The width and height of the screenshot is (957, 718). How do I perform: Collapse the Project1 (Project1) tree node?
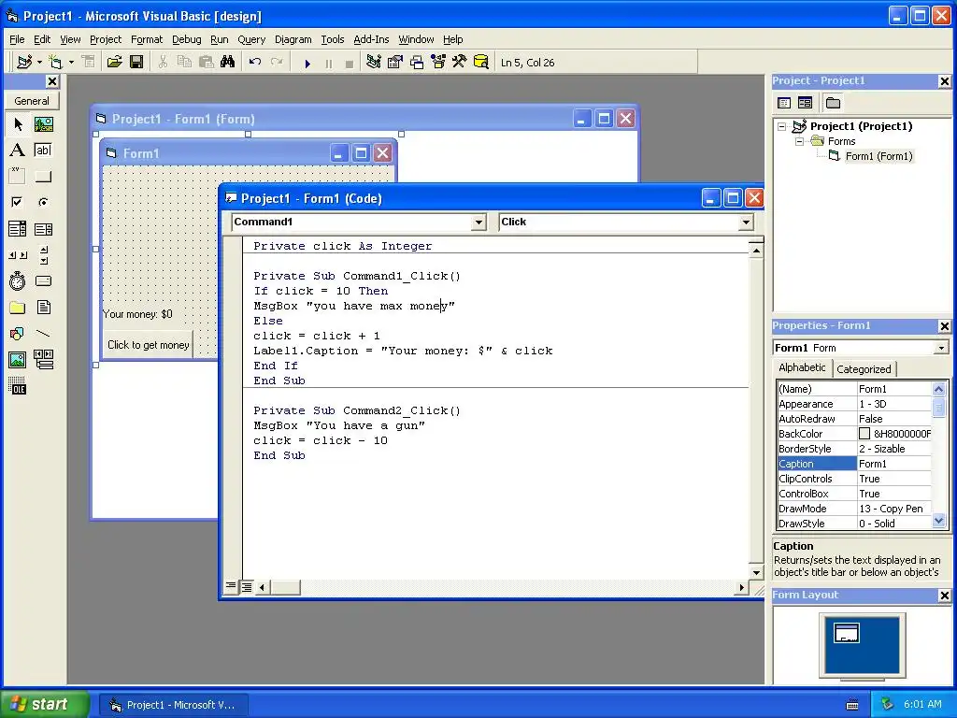point(782,126)
